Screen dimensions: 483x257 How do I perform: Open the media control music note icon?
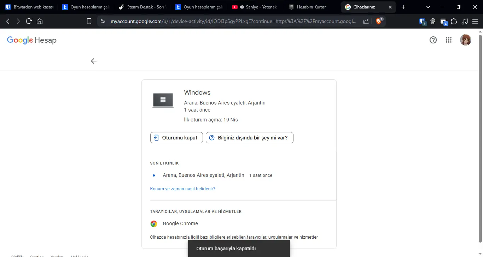(465, 21)
